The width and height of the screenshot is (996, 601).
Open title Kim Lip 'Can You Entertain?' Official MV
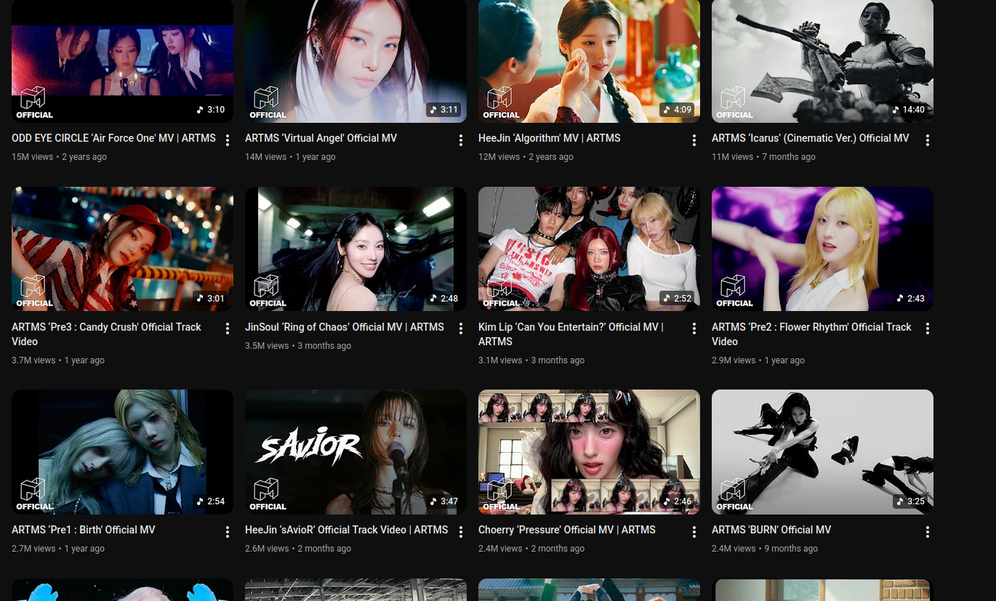point(571,334)
